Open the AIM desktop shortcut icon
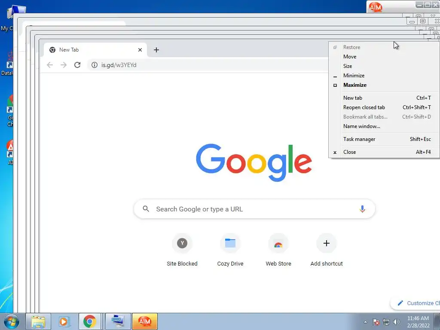Screen dimensions: 440x330 (10, 153)
